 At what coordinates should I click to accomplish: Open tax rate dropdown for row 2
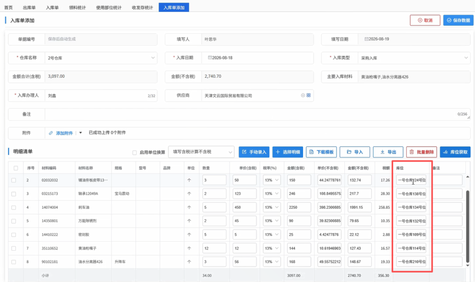point(271,180)
